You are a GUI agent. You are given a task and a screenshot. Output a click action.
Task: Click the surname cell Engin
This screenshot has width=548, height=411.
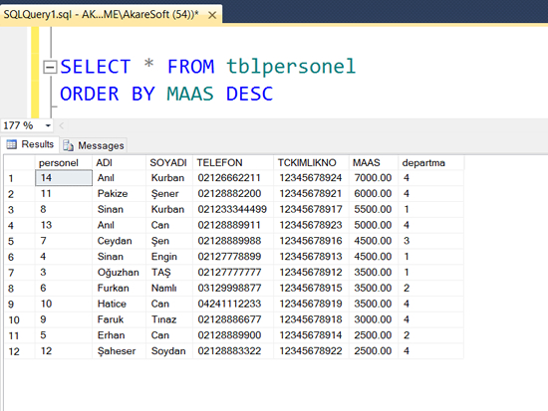tap(169, 257)
